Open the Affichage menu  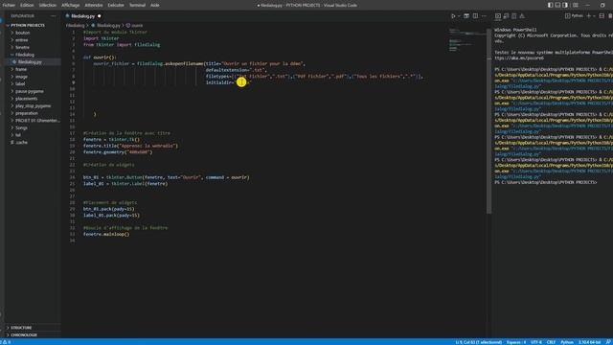point(70,5)
